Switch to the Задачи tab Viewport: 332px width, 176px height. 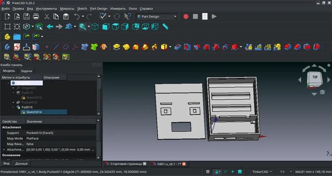pyautogui.click(x=26, y=71)
